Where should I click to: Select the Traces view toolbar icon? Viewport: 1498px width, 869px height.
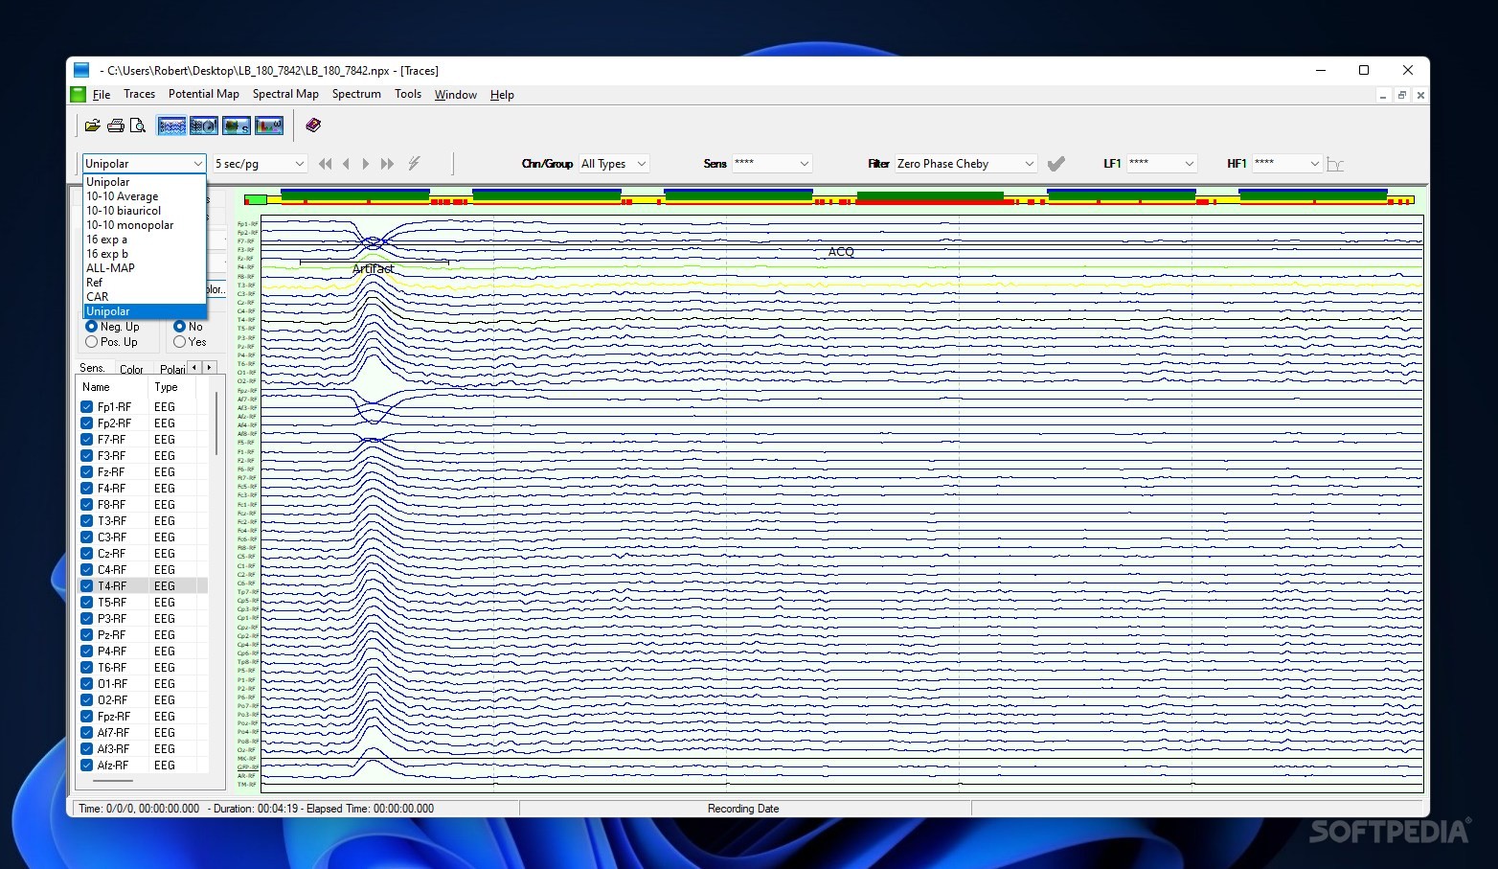click(x=171, y=126)
